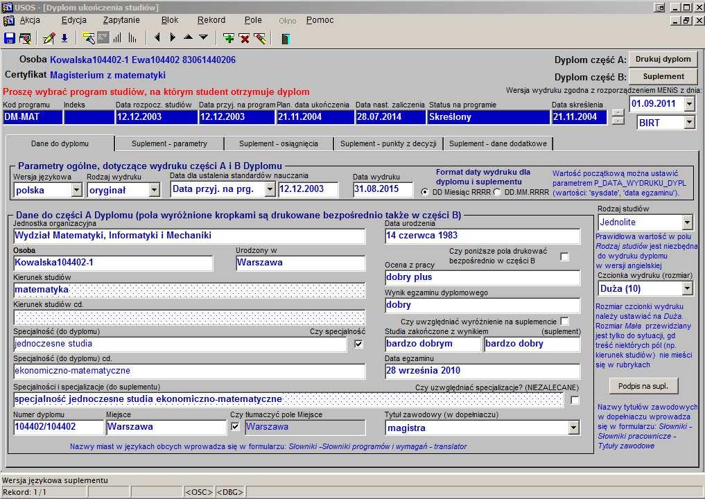
Task: Click the flashlight enter query icon
Action: [x=89, y=38]
